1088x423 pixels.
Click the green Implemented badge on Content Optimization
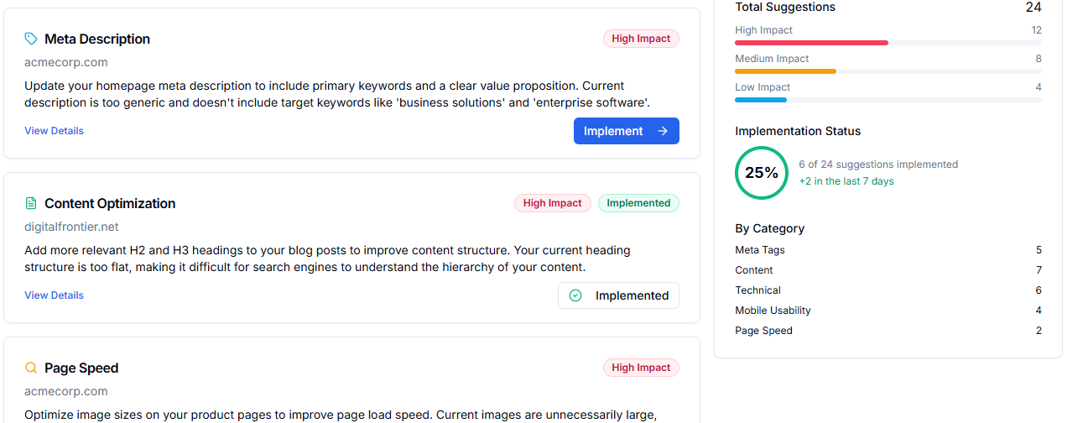[x=638, y=203]
